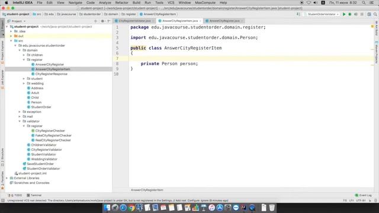Switch to AnswerCityRegister.java tab
Viewport: 379px width, 213px height.
[x=224, y=21]
